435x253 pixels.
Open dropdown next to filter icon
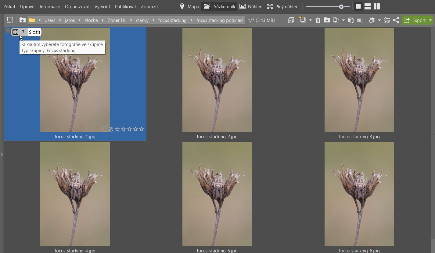tap(379, 20)
